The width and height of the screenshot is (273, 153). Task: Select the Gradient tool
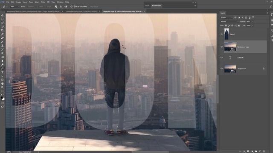[2, 57]
